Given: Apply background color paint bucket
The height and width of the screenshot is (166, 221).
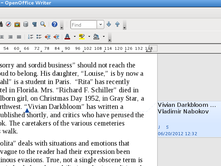Looking at the screenshot, I should tap(96, 37).
